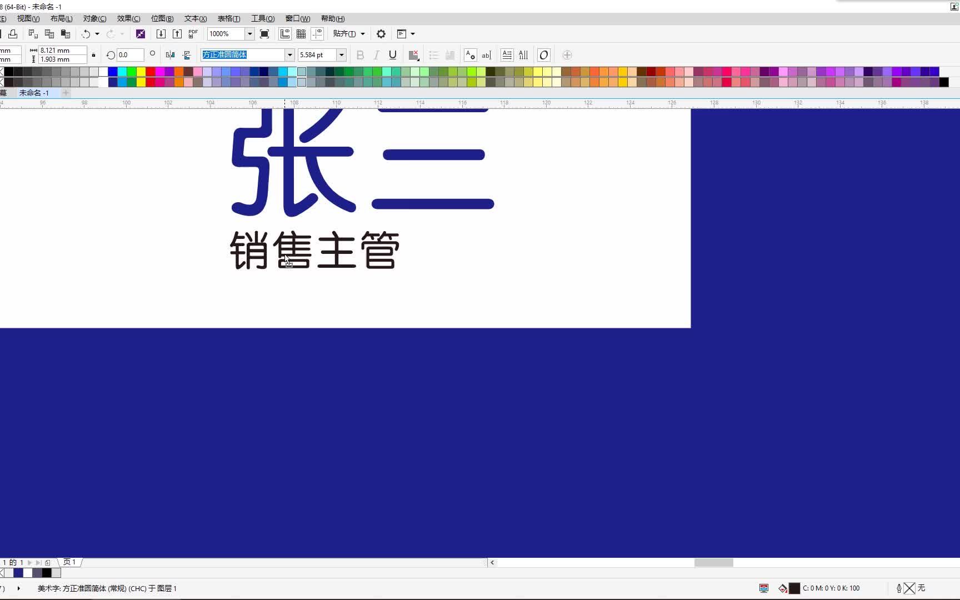
Task: Toggle the document grid display
Action: coord(301,34)
